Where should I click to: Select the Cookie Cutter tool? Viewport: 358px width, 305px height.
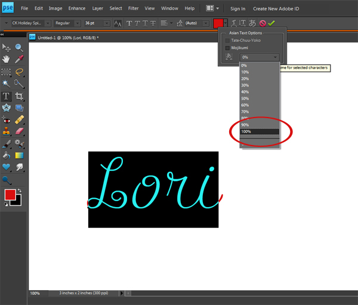tap(6, 108)
